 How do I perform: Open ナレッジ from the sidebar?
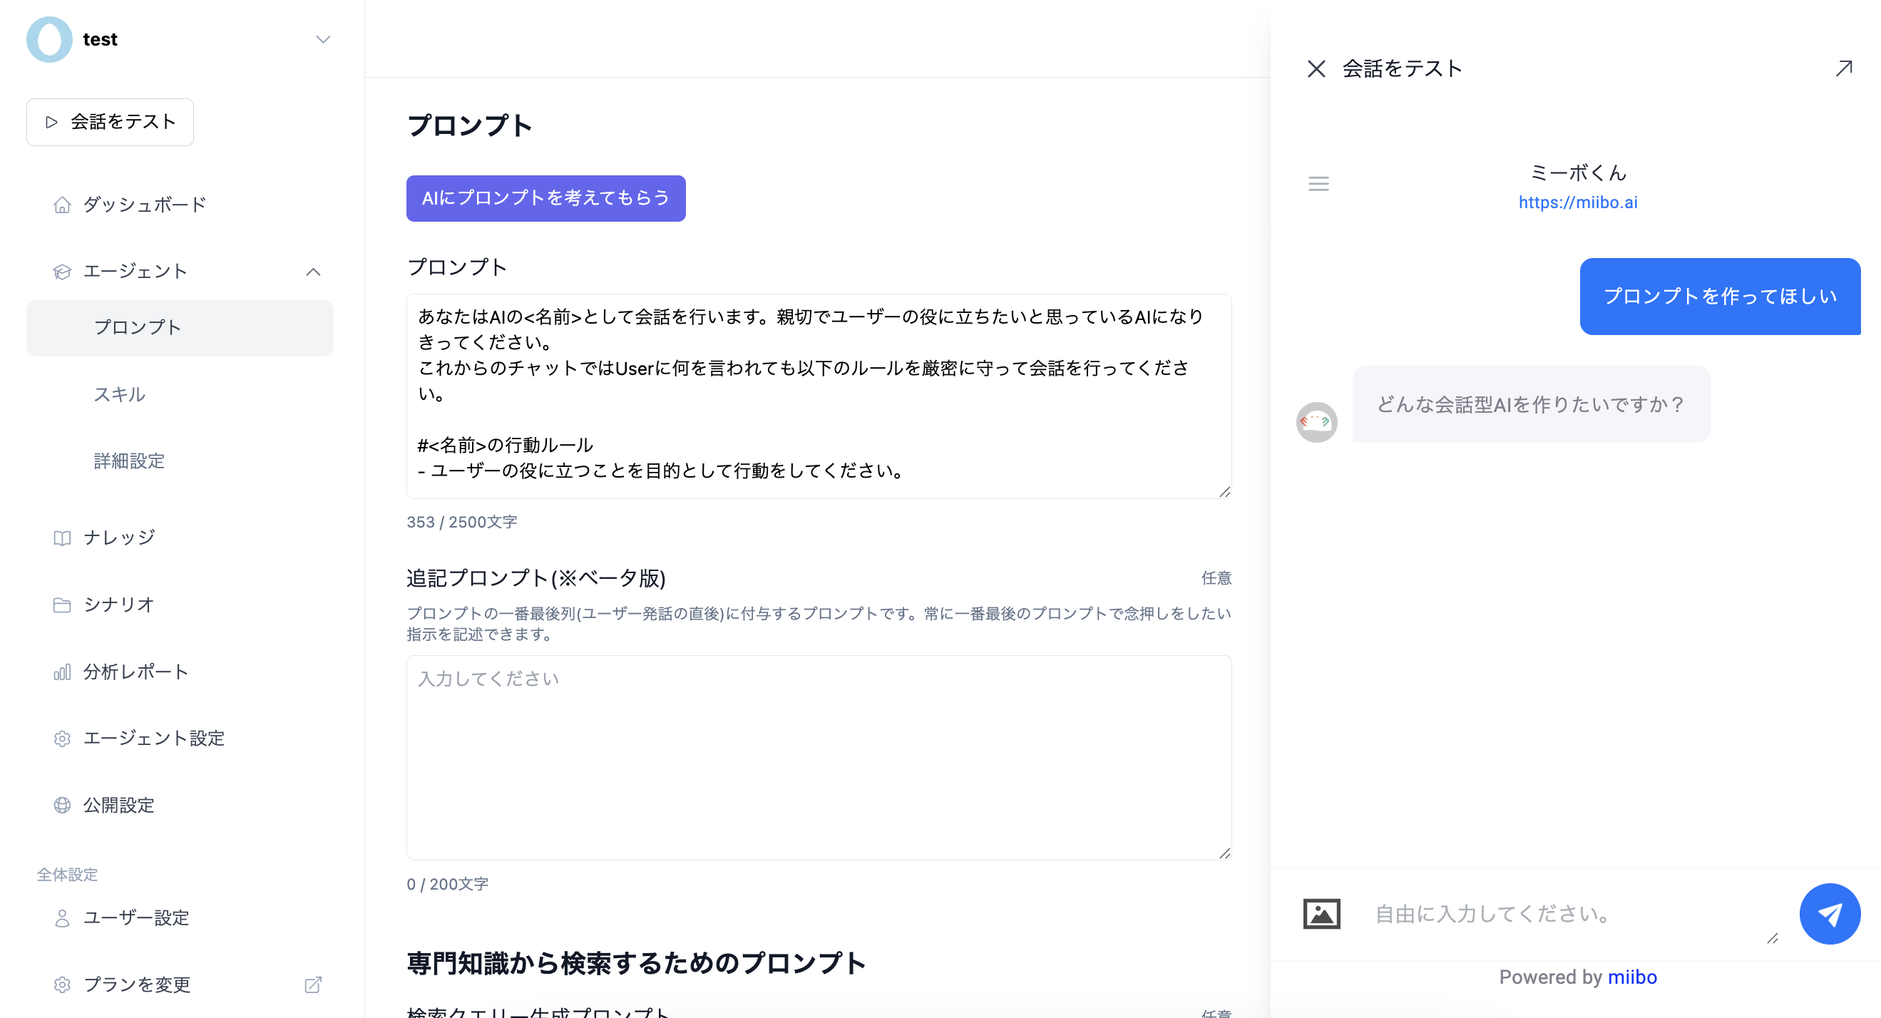pyautogui.click(x=119, y=538)
